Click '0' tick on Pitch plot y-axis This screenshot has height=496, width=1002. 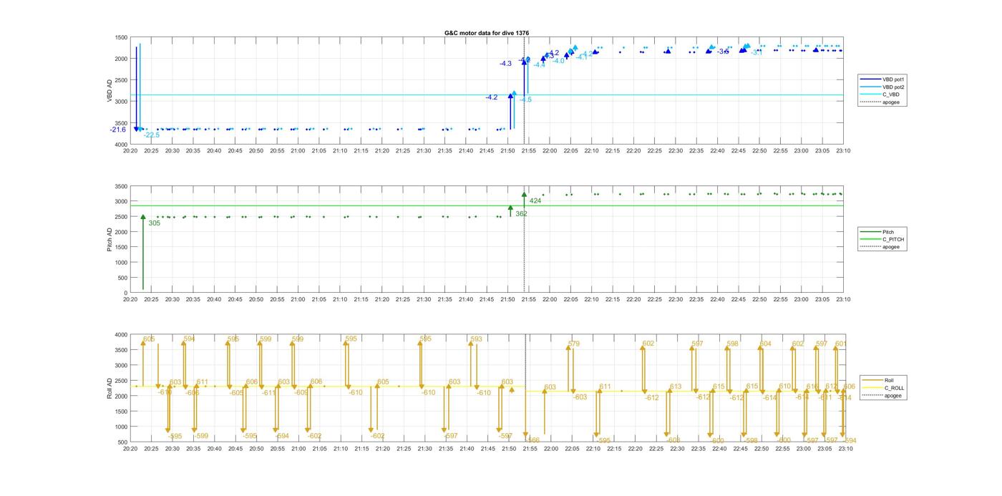pos(126,293)
